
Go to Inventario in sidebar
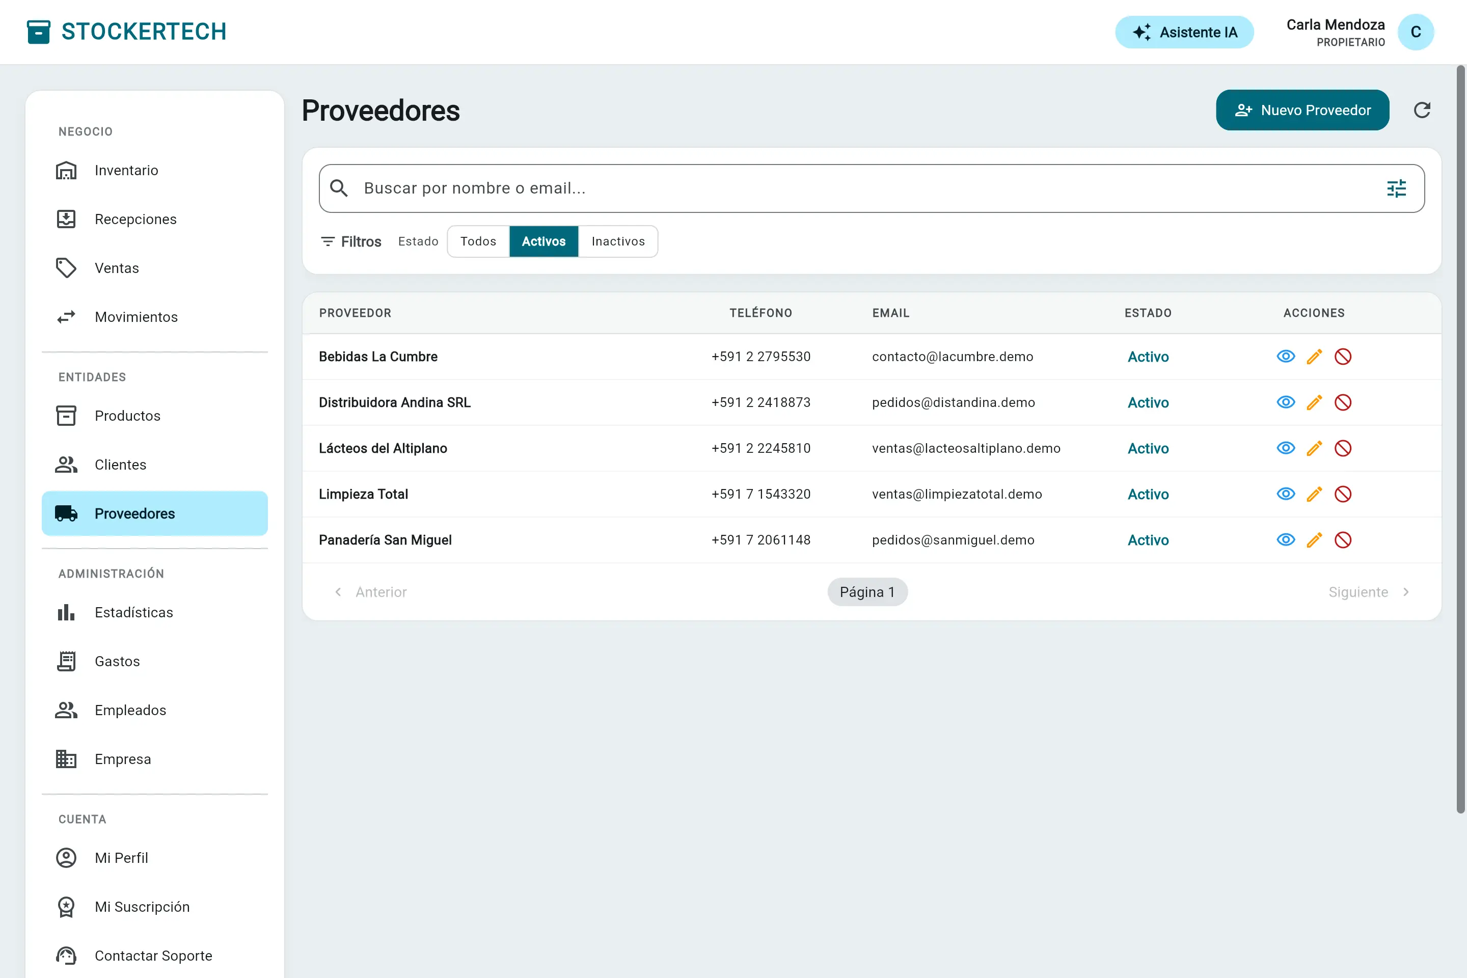tap(155, 170)
